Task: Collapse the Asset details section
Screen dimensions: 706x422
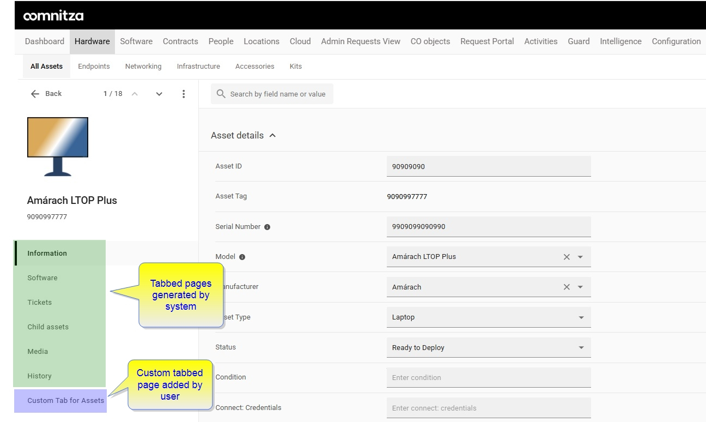Action: [272, 135]
